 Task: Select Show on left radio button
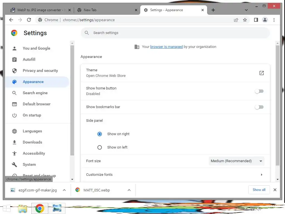(x=100, y=147)
